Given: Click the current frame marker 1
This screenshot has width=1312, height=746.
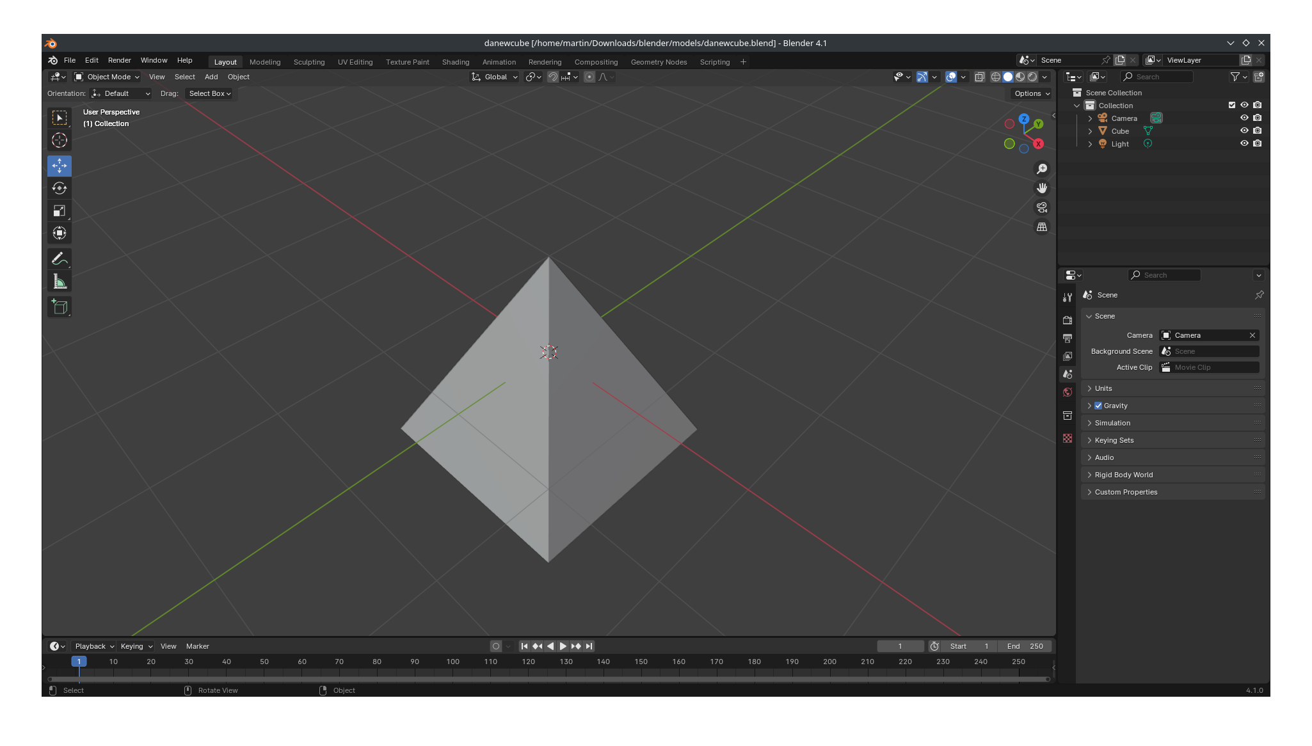Looking at the screenshot, I should click(x=79, y=662).
